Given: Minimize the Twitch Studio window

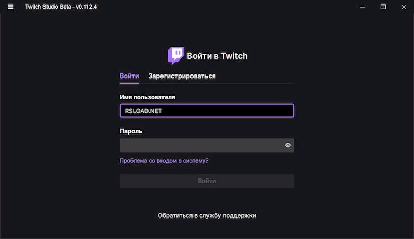Looking at the screenshot, I should point(363,7).
